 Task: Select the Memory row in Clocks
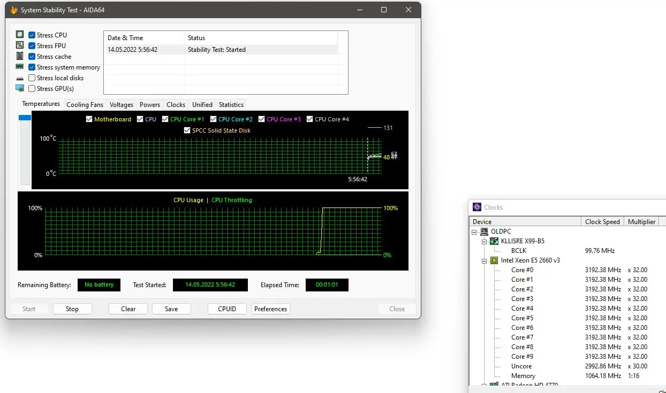pos(567,376)
